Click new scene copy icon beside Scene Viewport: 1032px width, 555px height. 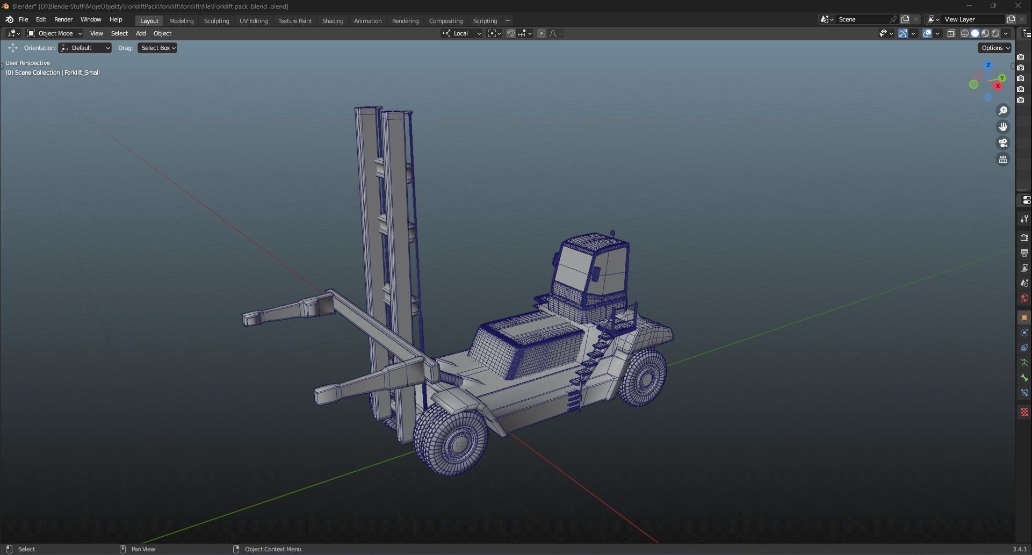tap(905, 19)
